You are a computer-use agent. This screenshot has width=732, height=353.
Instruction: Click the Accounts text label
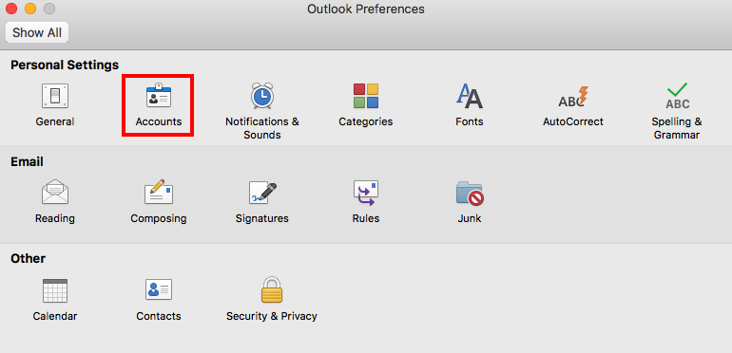158,121
